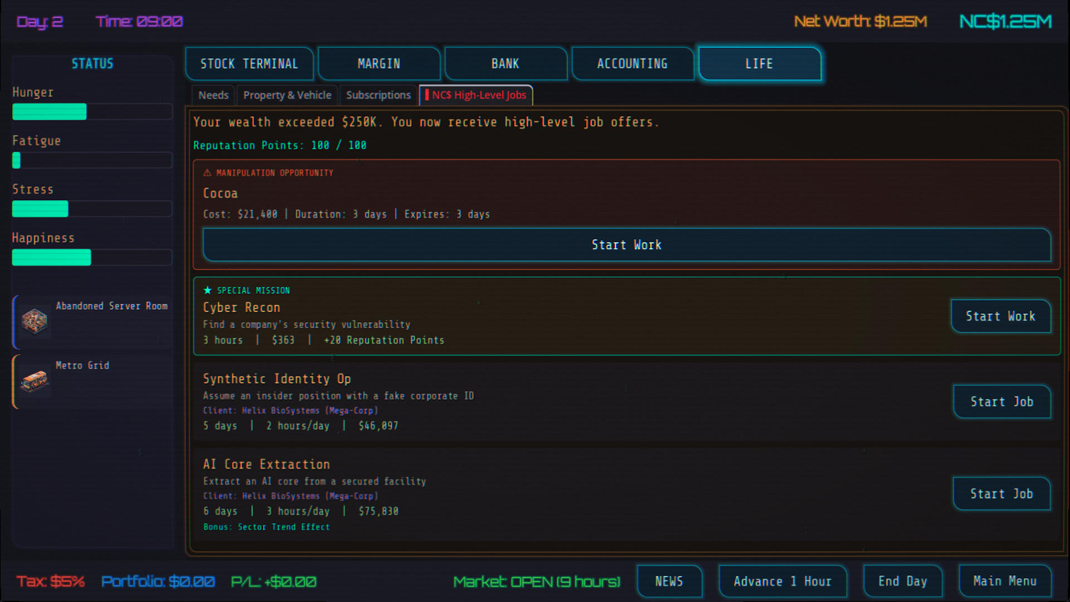The image size is (1070, 602).
Task: Open the Needs sub-tab
Action: pos(213,95)
